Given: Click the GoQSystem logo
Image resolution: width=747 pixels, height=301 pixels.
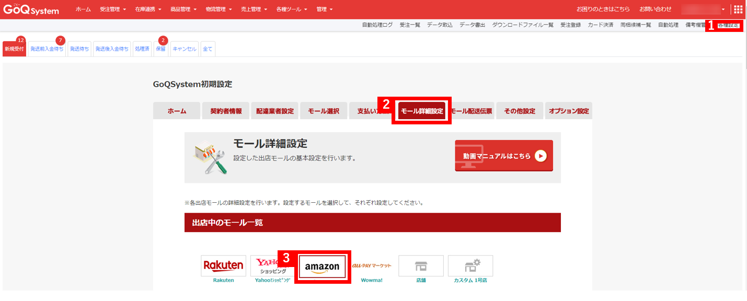Looking at the screenshot, I should pyautogui.click(x=30, y=9).
